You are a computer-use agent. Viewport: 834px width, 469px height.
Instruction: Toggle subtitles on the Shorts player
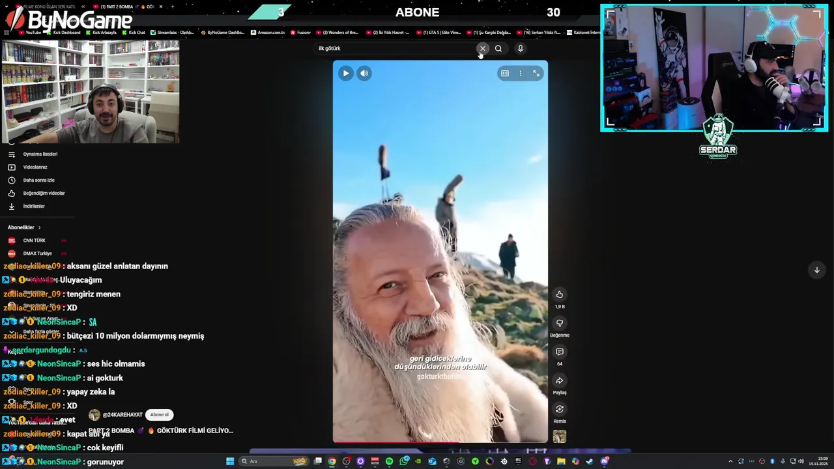pyautogui.click(x=504, y=74)
